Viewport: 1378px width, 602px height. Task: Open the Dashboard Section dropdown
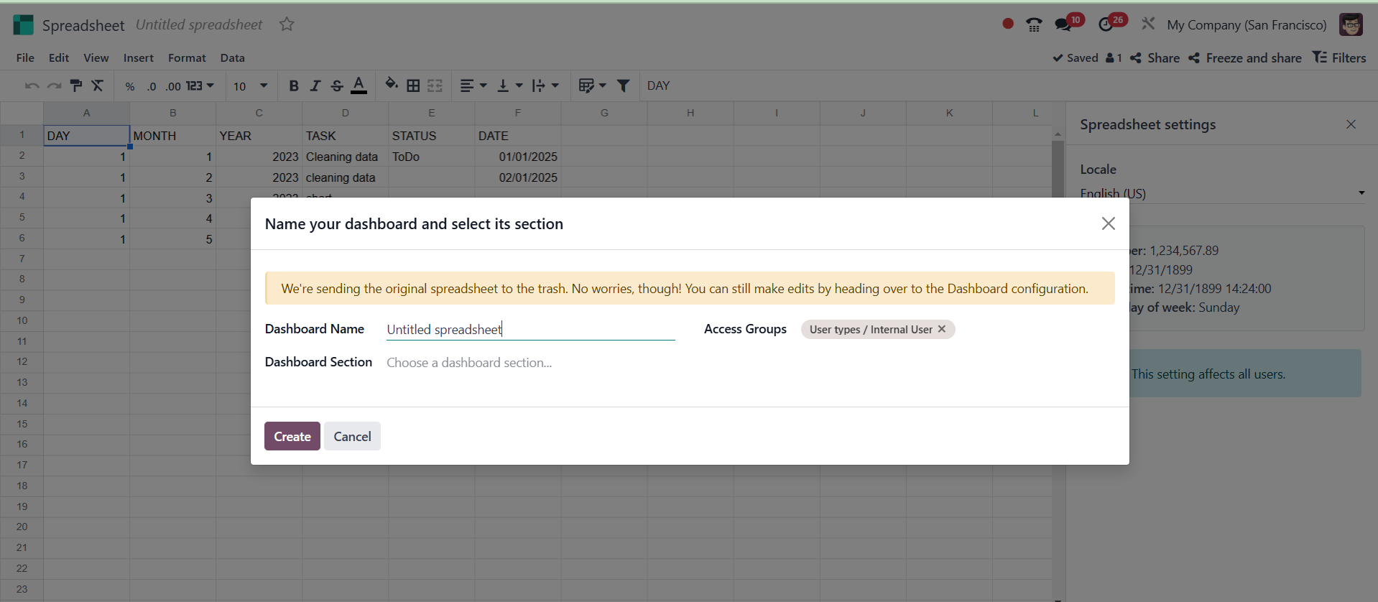tap(530, 363)
